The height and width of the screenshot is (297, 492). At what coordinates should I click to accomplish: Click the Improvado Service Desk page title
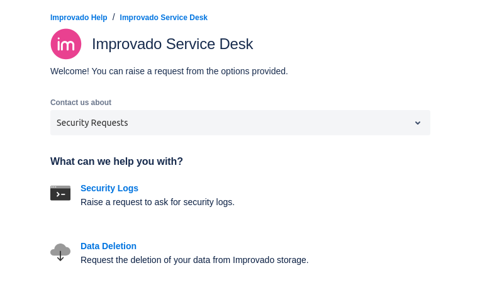click(172, 44)
